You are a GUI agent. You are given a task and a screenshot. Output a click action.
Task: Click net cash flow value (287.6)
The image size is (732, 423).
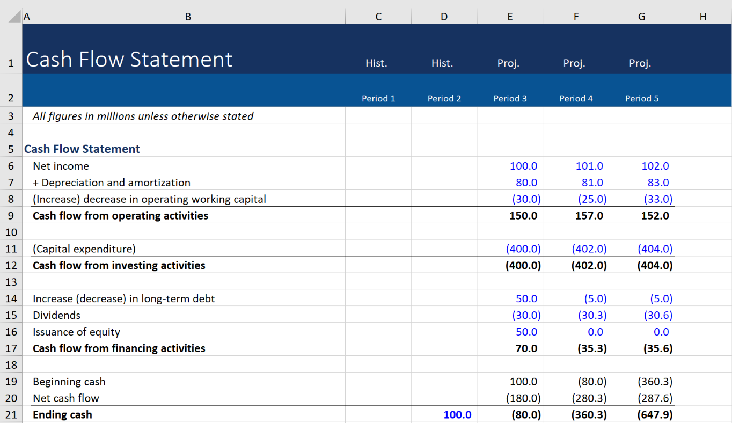(655, 398)
